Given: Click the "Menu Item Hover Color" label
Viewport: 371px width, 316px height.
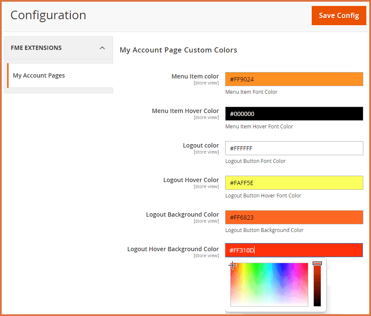Looking at the screenshot, I should click(185, 111).
